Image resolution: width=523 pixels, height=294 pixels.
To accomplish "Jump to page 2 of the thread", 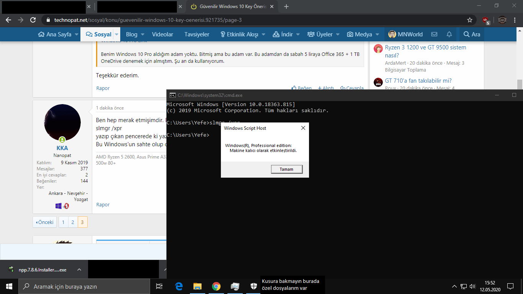I will [x=73, y=222].
